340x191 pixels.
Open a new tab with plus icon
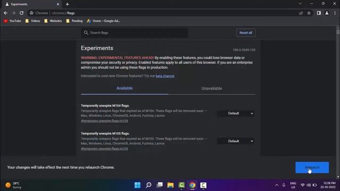coord(67,4)
